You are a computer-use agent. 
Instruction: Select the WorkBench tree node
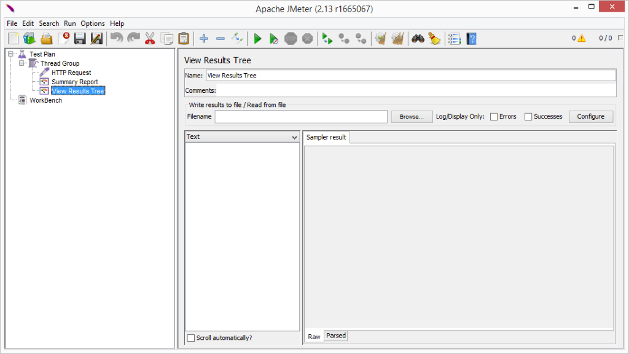[45, 100]
